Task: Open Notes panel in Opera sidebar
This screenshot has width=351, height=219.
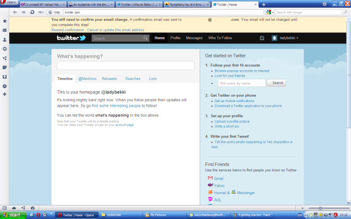Action: coord(4,67)
